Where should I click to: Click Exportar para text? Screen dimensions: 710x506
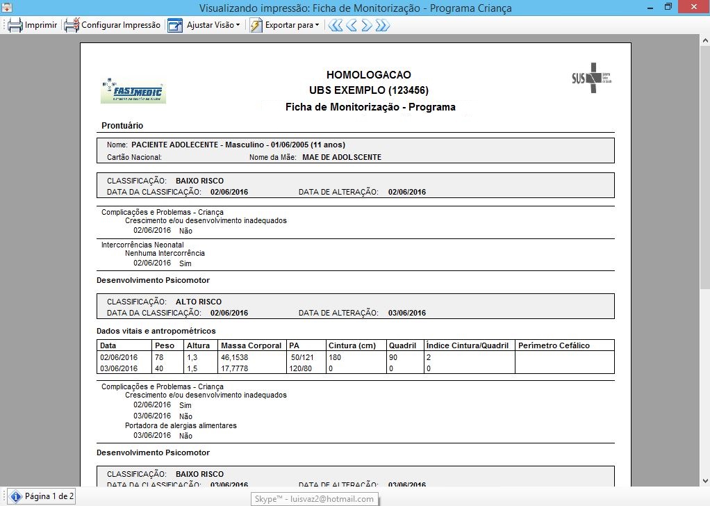coord(289,25)
